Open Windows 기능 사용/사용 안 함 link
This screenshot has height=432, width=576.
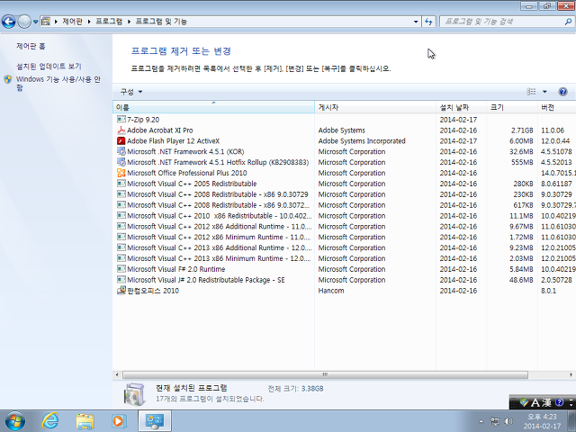[x=58, y=84]
